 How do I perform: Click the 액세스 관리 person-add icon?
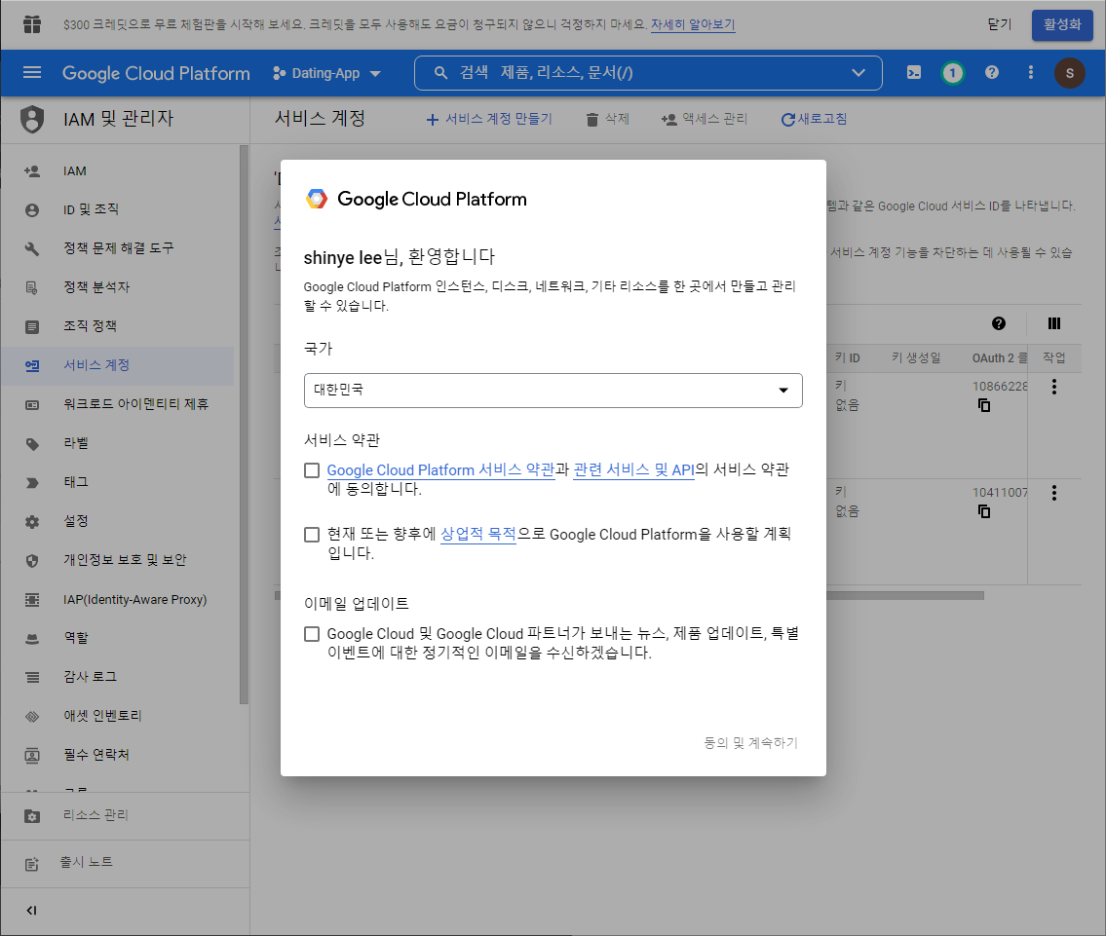coord(668,120)
